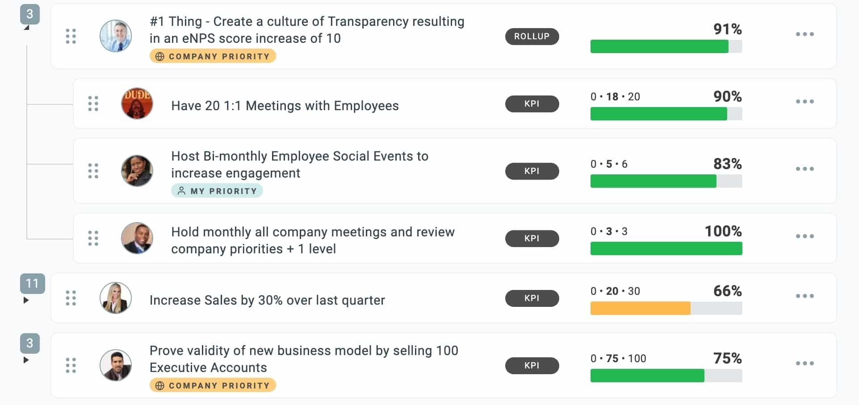Click the KPI badge for Increase Sales
This screenshot has width=859, height=405.
pos(532,298)
